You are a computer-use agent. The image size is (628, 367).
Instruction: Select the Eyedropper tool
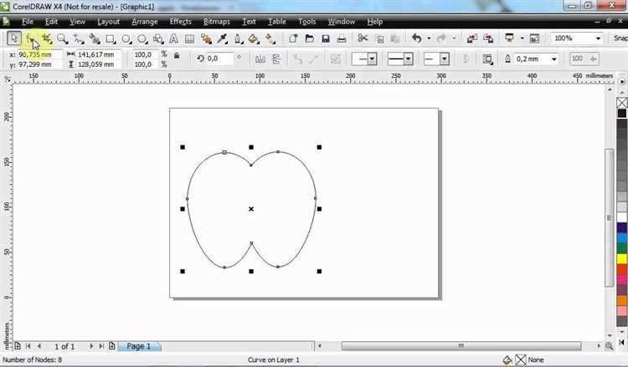tap(222, 38)
